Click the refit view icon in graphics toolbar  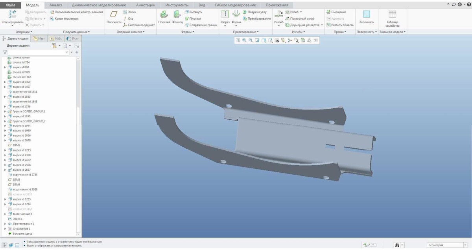[x=238, y=40]
